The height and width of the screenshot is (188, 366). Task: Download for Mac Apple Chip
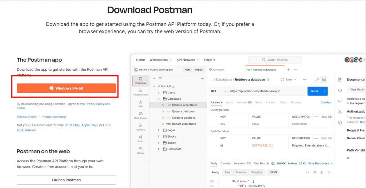(x=89, y=125)
